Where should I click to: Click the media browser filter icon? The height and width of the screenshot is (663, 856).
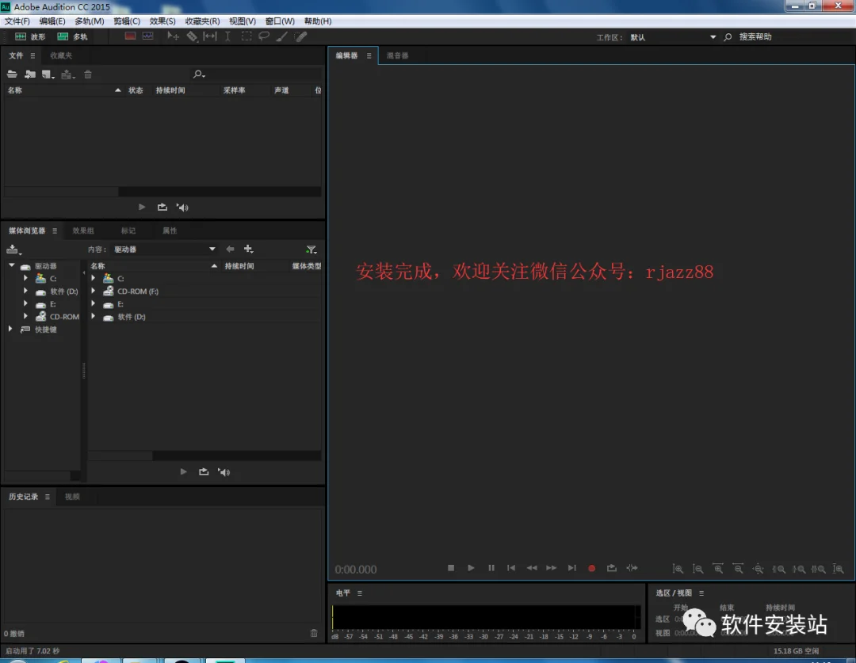tap(311, 250)
